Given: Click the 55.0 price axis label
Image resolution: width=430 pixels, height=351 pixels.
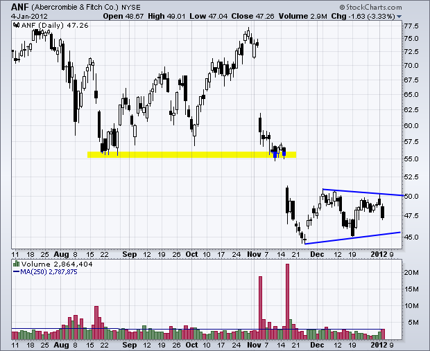Looking at the screenshot, I should 411,159.
